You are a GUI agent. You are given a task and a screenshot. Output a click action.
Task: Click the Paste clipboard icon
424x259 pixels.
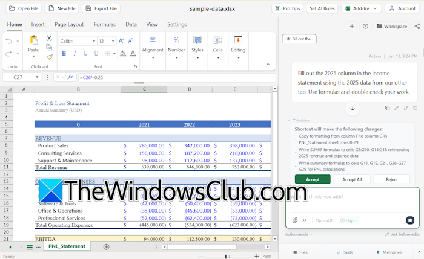[34, 40]
